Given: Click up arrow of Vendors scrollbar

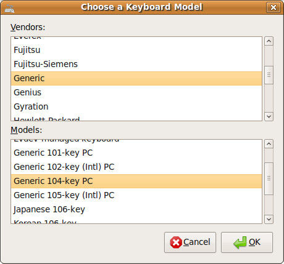Looking at the screenshot, I should coord(269,41).
